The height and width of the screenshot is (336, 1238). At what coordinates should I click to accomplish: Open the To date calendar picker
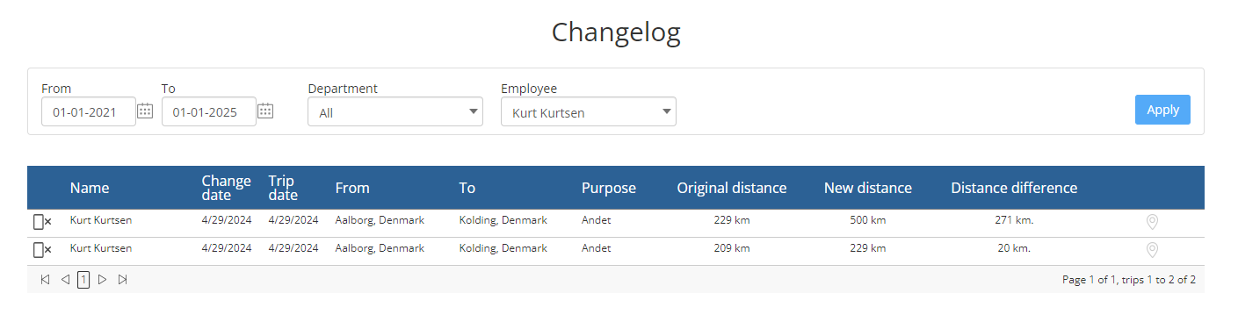pos(265,111)
